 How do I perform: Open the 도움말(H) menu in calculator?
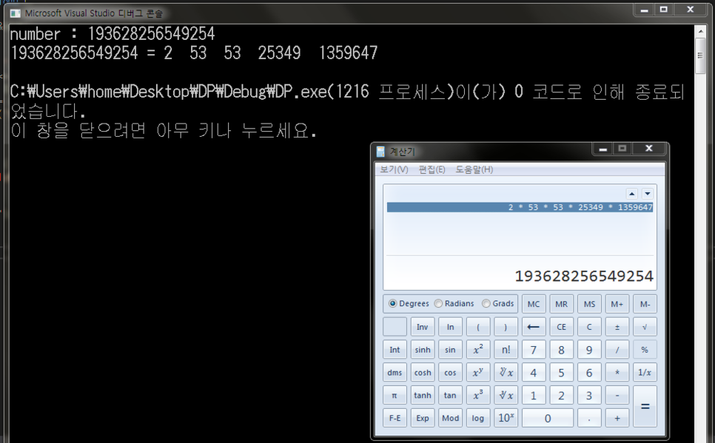[474, 169]
